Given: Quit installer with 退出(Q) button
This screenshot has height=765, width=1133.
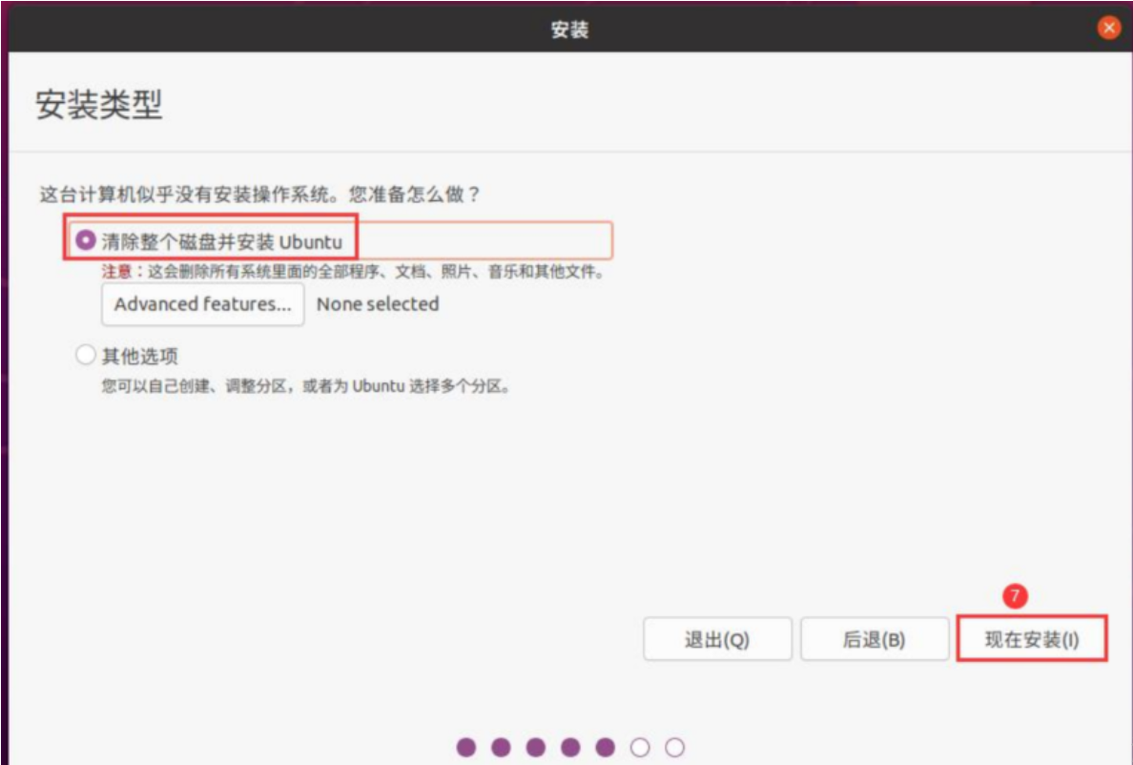Looking at the screenshot, I should coord(717,639).
